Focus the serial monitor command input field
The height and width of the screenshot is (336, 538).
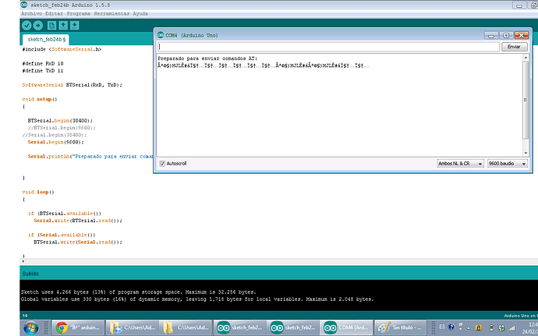[x=328, y=47]
